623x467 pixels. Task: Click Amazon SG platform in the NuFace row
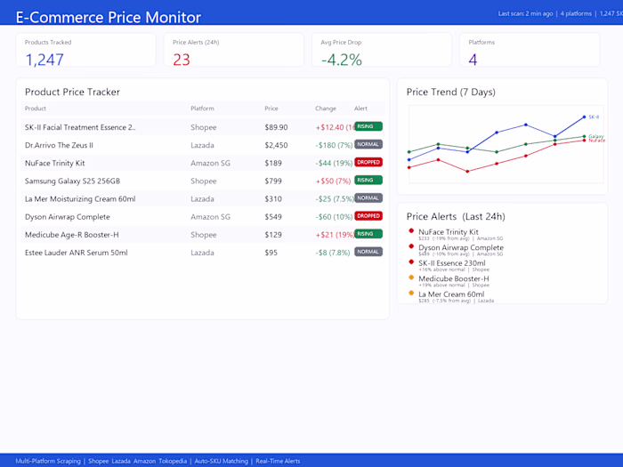coord(210,163)
